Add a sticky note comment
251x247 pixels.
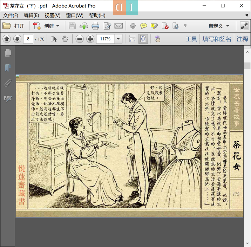(144, 26)
